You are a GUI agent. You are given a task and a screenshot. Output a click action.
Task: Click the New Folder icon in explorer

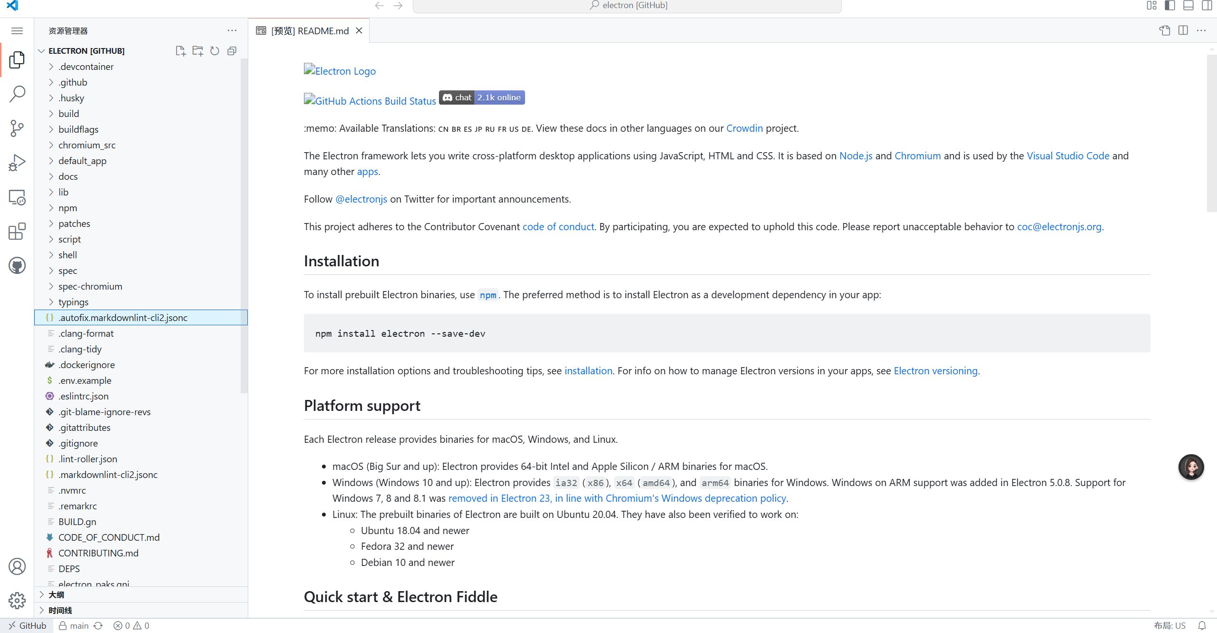tap(197, 51)
